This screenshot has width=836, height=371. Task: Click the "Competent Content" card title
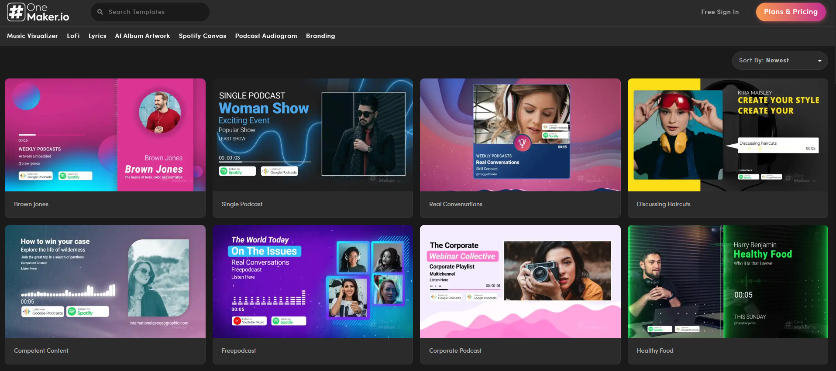point(41,351)
